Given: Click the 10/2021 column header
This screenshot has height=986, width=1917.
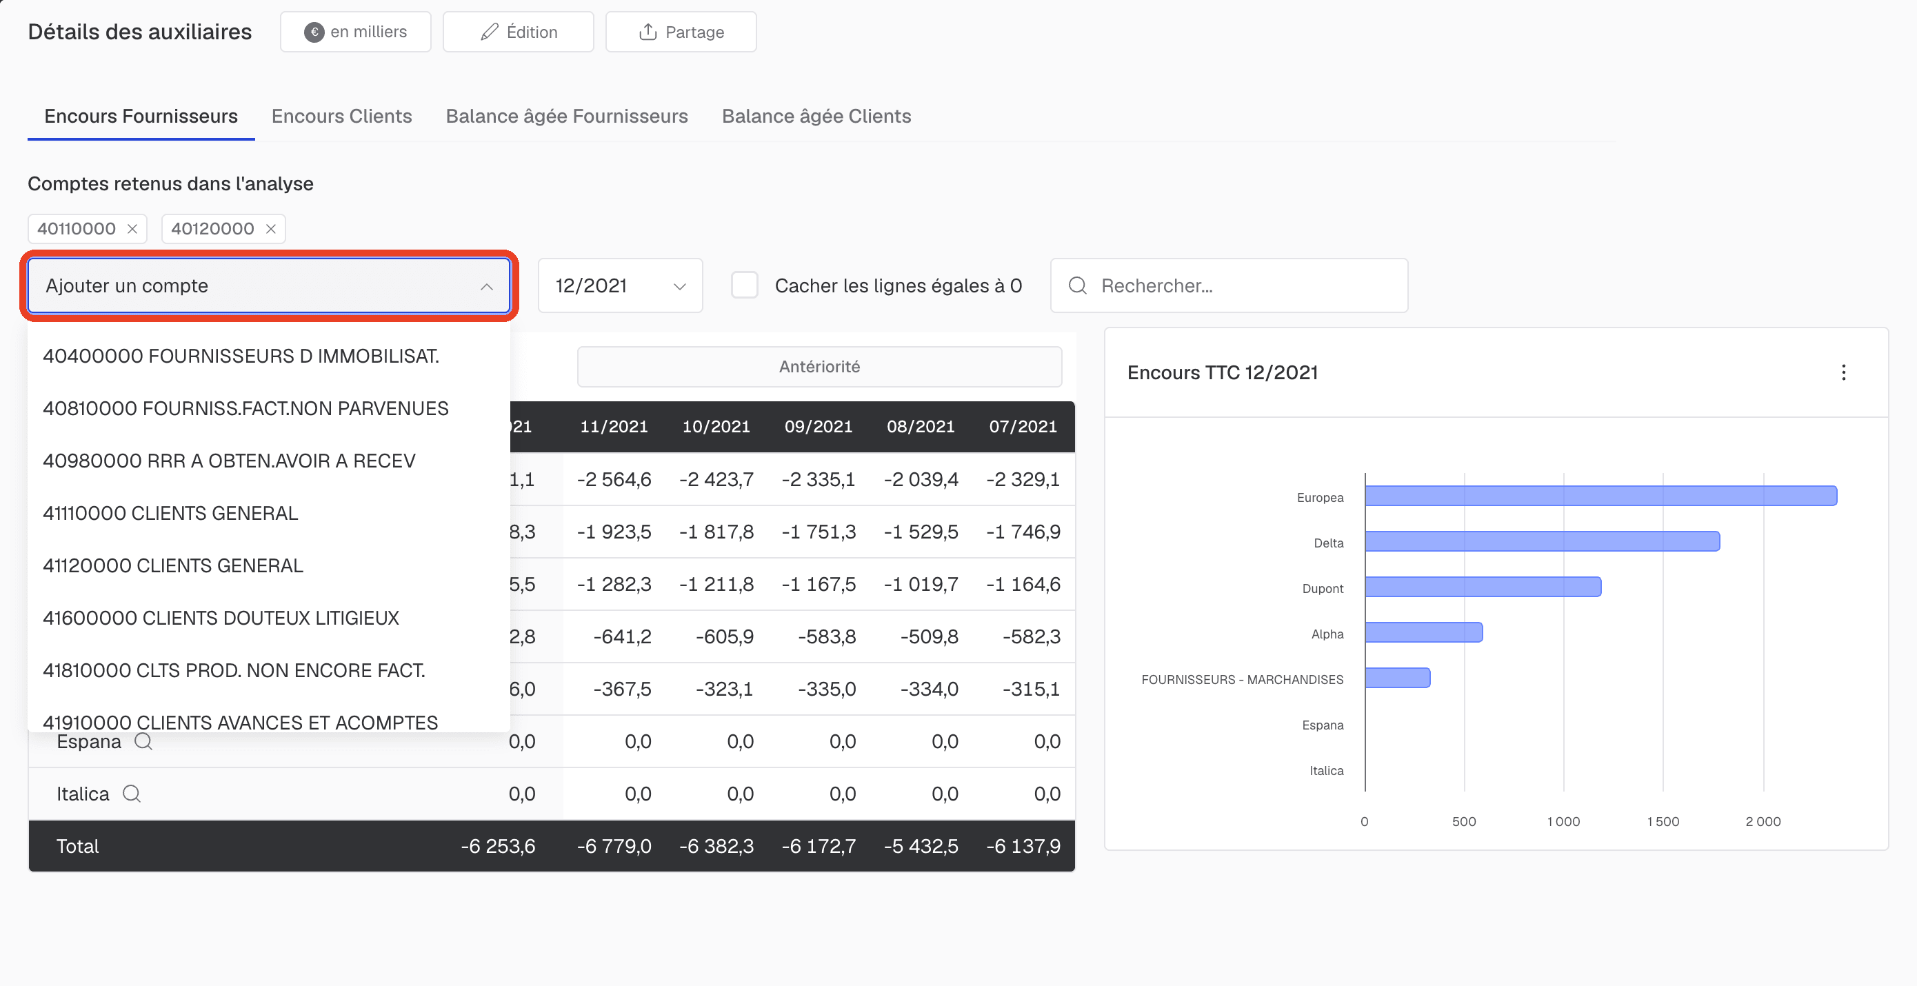Looking at the screenshot, I should tap(716, 426).
